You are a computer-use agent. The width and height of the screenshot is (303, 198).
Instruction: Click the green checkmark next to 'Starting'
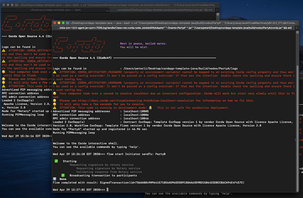(56, 161)
